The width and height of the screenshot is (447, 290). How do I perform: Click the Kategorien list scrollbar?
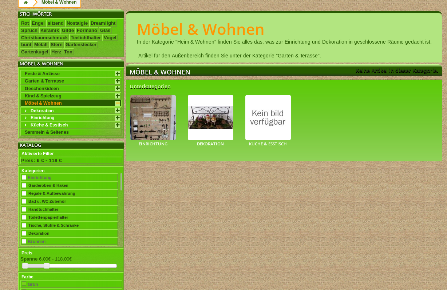(x=121, y=182)
